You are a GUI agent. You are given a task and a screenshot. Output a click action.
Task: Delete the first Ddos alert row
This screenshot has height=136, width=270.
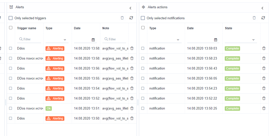point(132,48)
